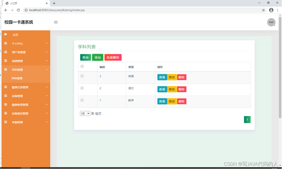
Task: Open browser profile account icon
Action: coord(271,10)
